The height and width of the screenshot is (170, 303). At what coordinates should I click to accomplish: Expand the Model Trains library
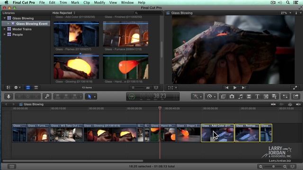(5, 29)
